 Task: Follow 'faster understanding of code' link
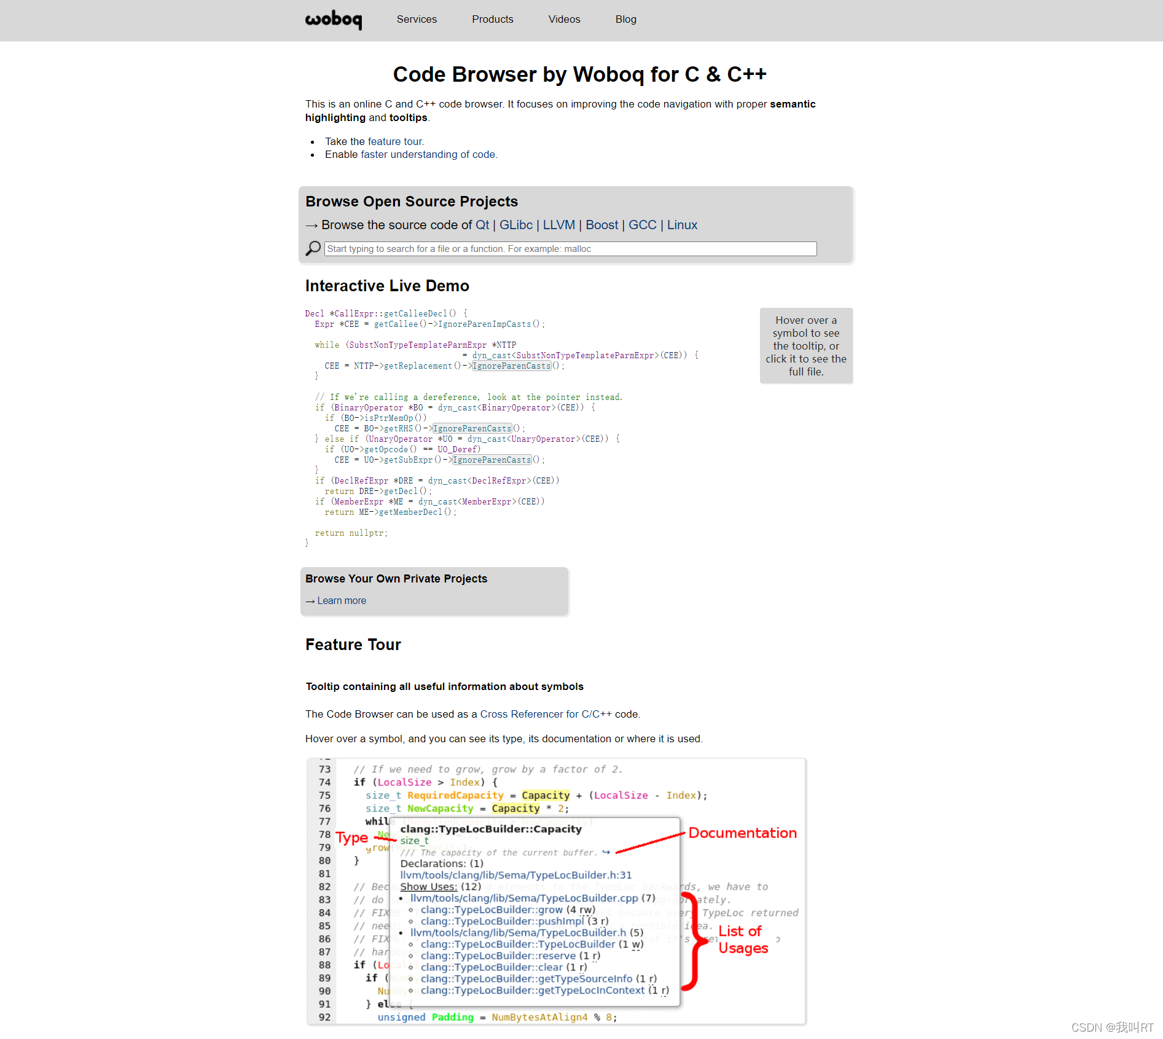[x=429, y=154]
